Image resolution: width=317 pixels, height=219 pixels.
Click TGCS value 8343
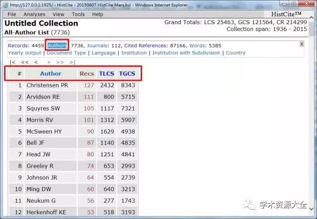pyautogui.click(x=128, y=85)
